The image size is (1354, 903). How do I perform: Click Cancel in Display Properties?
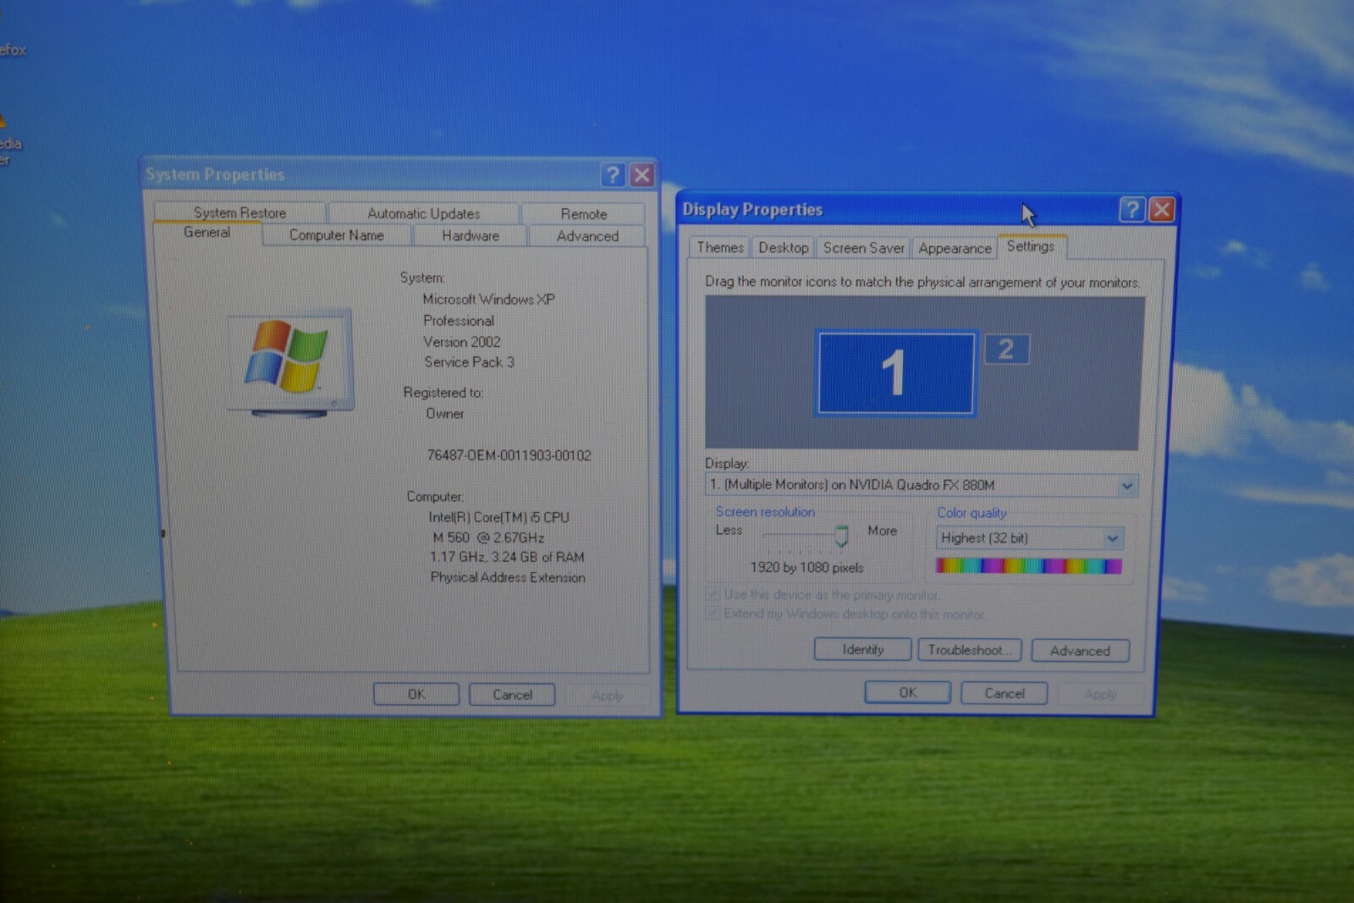click(1004, 693)
